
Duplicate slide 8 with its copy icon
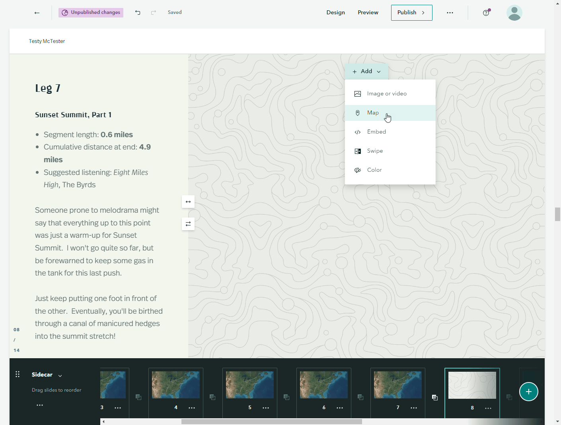508,397
